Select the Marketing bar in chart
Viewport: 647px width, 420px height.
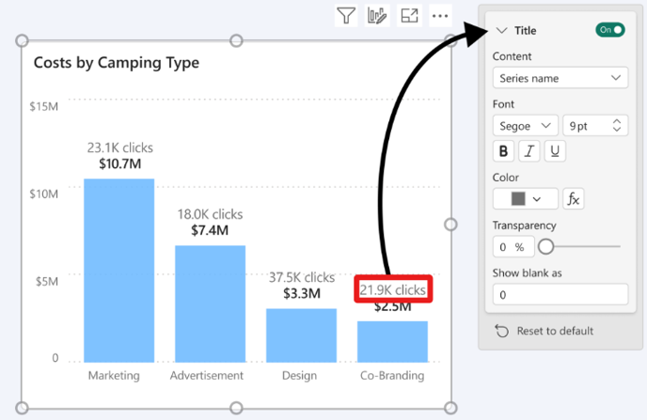(x=118, y=271)
